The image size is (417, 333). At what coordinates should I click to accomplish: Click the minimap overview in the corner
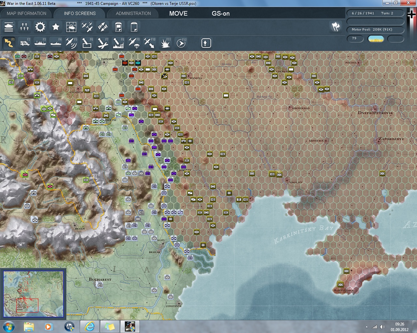tap(33, 294)
